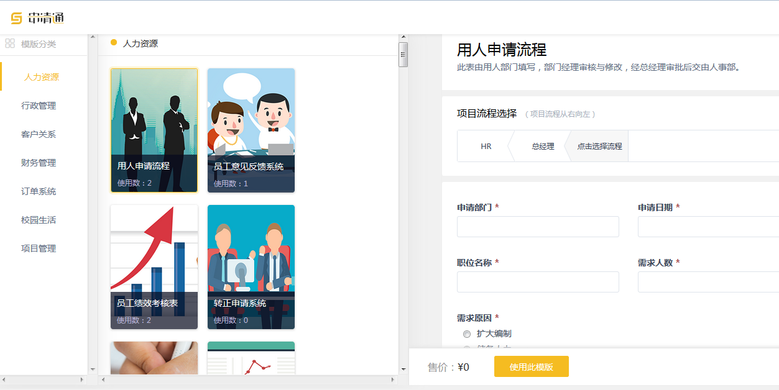Open the 用人申请流程 template card
Image resolution: width=779 pixels, height=390 pixels.
click(x=154, y=130)
